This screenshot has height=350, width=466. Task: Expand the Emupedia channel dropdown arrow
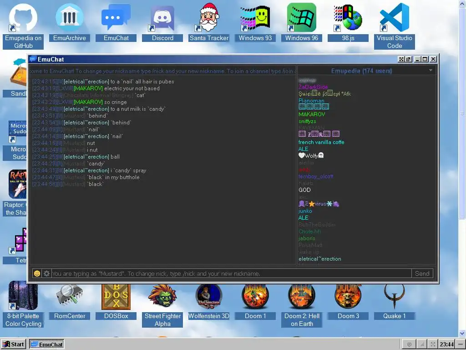(x=431, y=71)
